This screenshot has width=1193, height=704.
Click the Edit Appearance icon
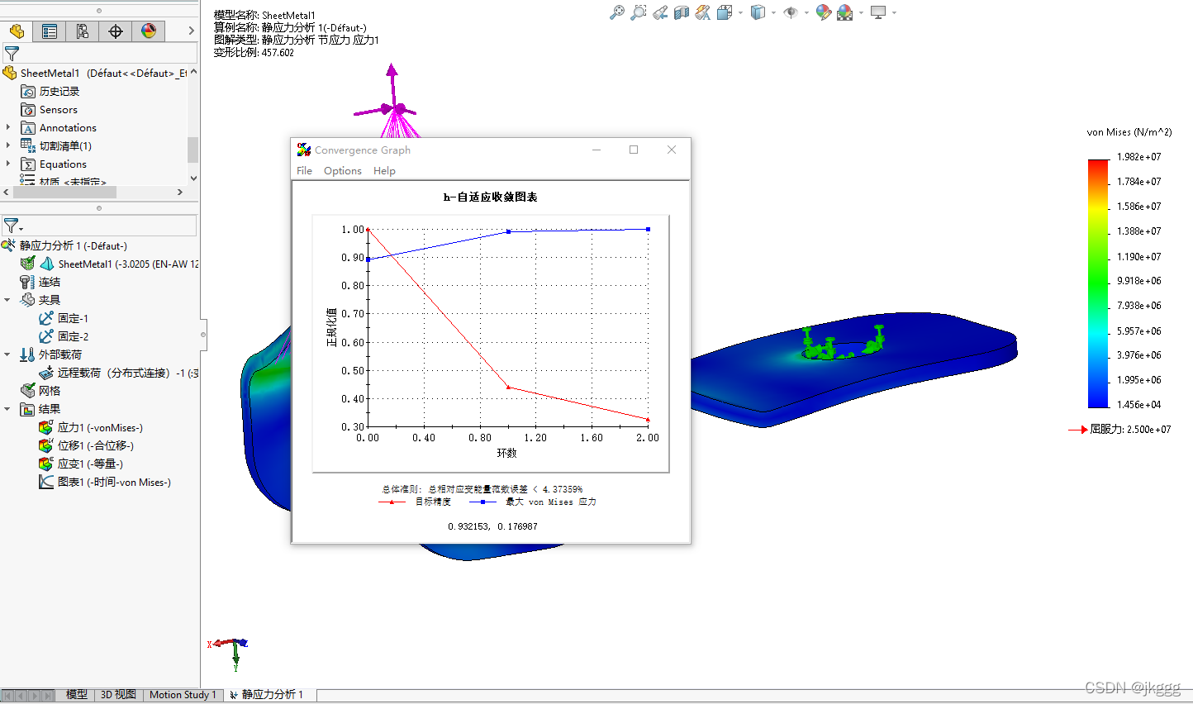click(824, 12)
